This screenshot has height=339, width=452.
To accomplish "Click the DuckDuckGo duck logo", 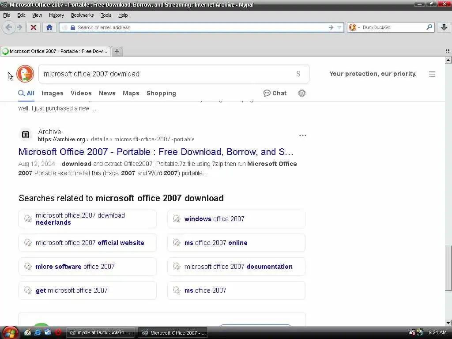I will (x=25, y=74).
